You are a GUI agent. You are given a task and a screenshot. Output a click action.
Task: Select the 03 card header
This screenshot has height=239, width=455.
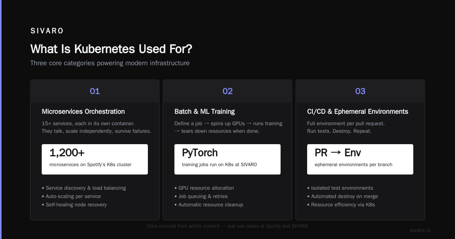click(360, 91)
